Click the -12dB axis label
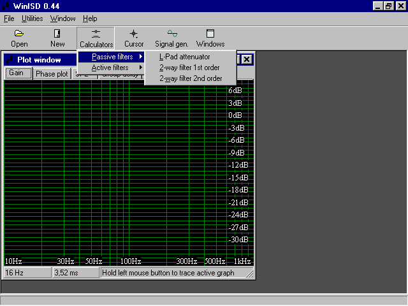This screenshot has height=306, width=408. tap(238, 165)
